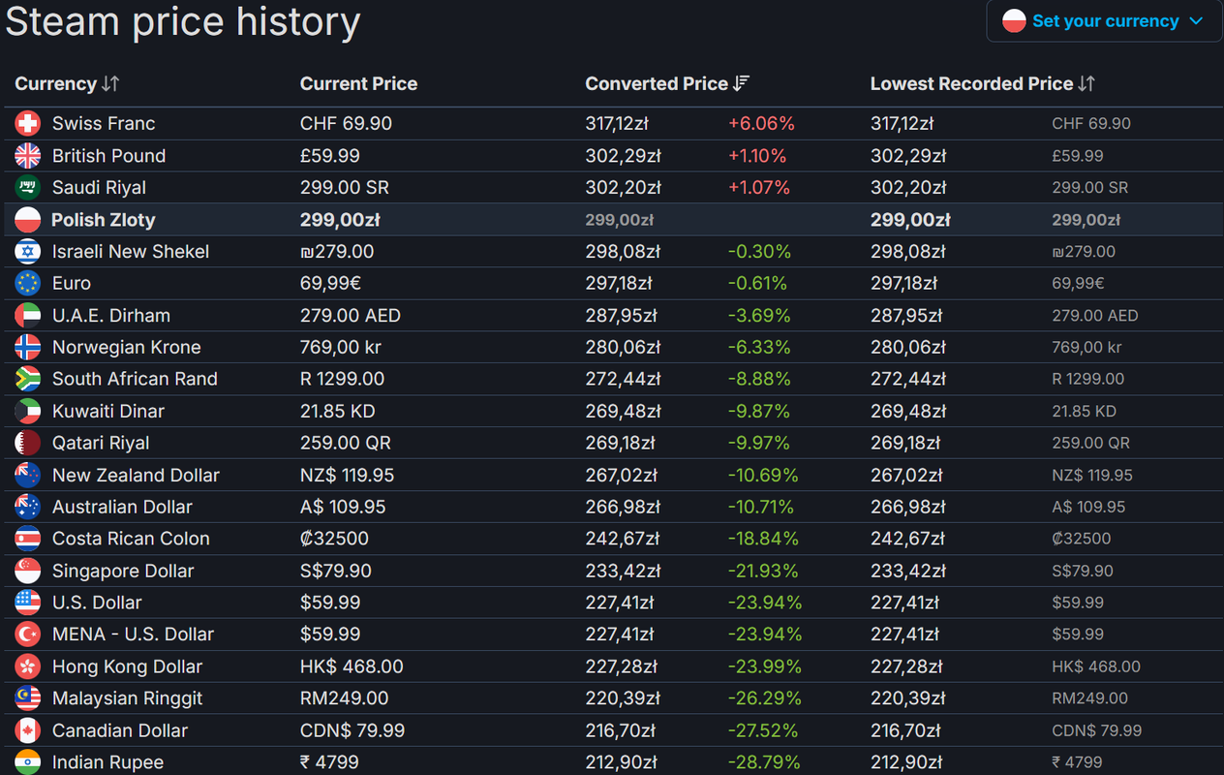The height and width of the screenshot is (775, 1224).
Task: Click the South African Rand flag icon
Action: pos(28,379)
